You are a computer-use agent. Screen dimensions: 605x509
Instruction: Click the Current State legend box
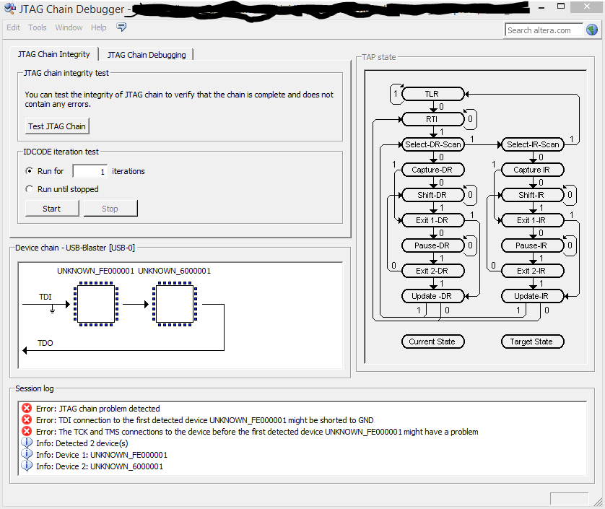[432, 341]
